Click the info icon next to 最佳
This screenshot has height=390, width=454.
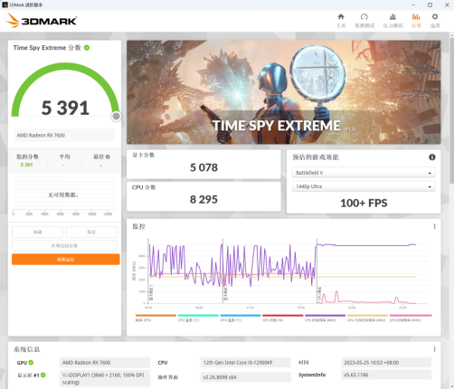click(x=108, y=157)
